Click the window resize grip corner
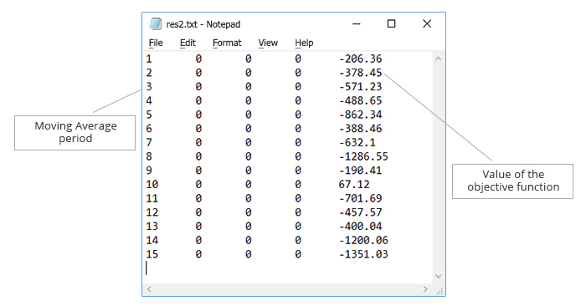Viewport: 586px width, 306px height. 439,291
